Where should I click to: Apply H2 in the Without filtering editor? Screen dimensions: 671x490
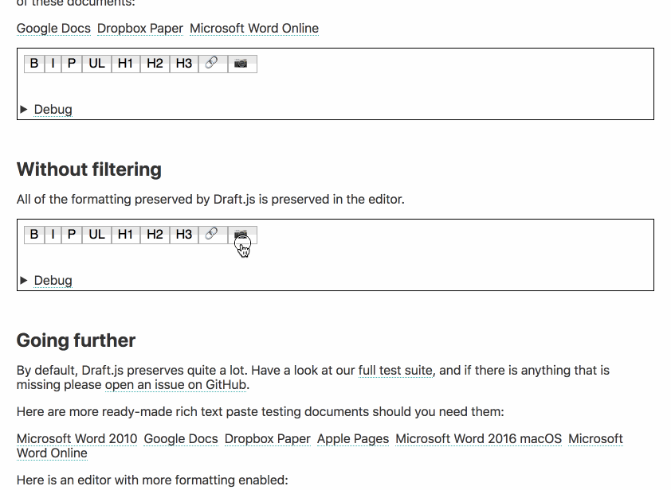click(155, 235)
